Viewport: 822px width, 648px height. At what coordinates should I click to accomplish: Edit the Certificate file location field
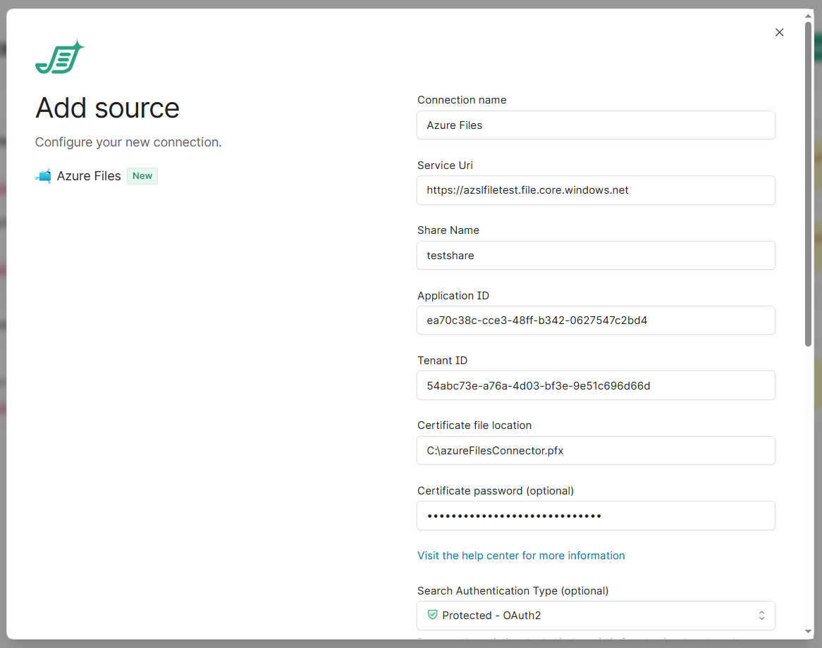point(596,451)
